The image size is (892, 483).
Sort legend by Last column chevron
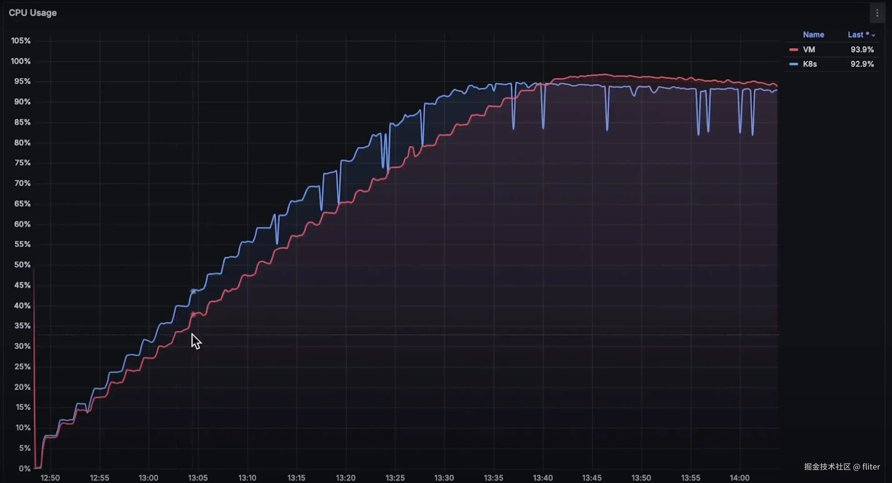pyautogui.click(x=873, y=35)
